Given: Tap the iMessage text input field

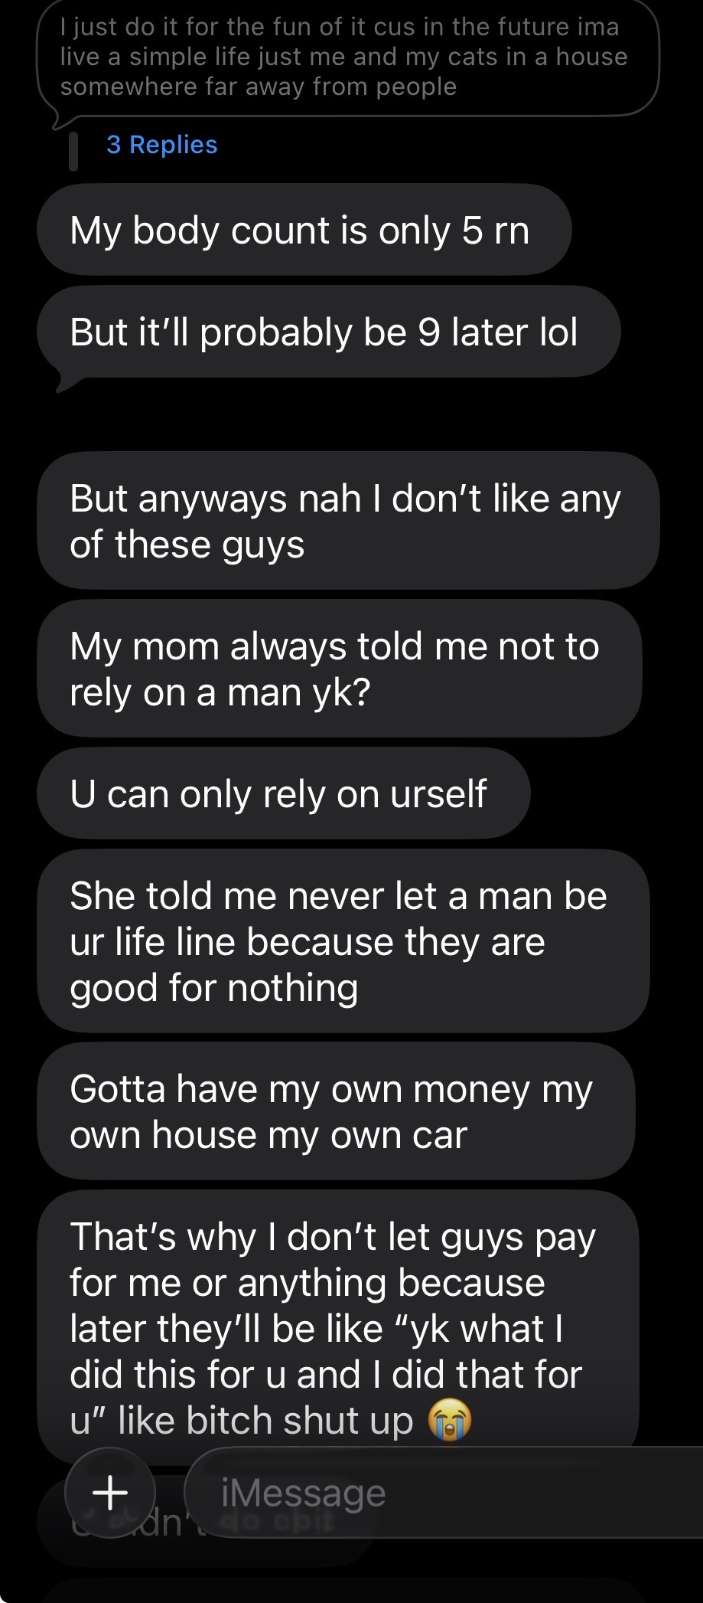Looking at the screenshot, I should (x=444, y=1492).
